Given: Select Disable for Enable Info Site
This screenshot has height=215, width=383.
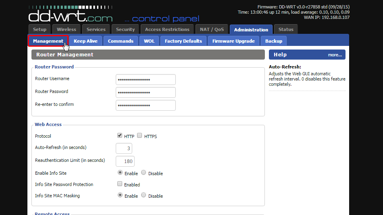Looking at the screenshot, I should click(144, 173).
